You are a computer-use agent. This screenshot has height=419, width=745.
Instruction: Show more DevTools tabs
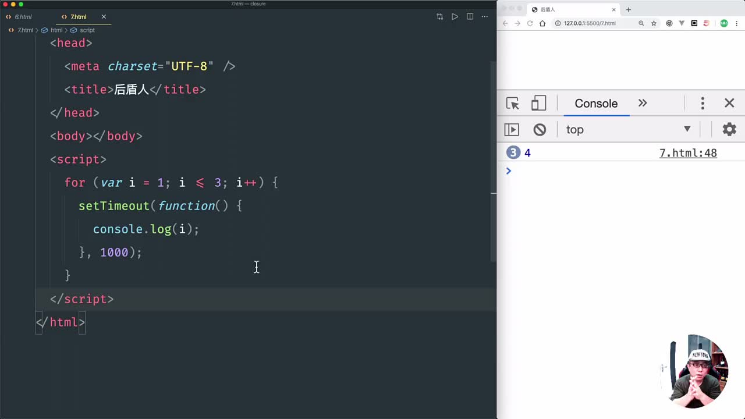[x=643, y=103]
